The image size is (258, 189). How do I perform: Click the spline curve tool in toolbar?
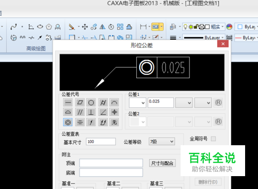point(13,27)
